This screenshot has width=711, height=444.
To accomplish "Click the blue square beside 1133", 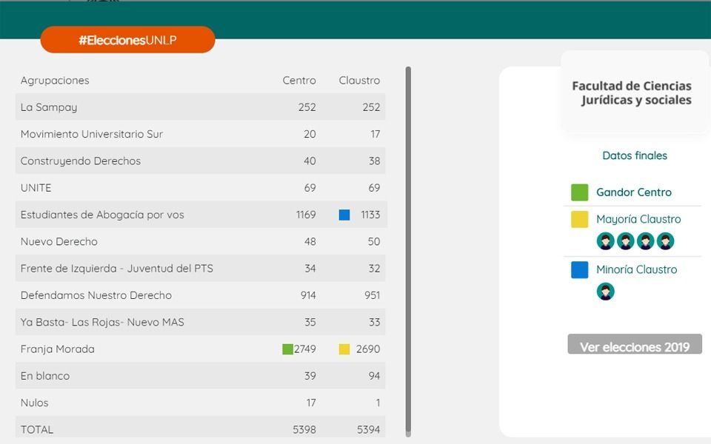I will pyautogui.click(x=344, y=215).
